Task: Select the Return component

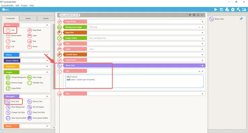Action: click(x=33, y=47)
